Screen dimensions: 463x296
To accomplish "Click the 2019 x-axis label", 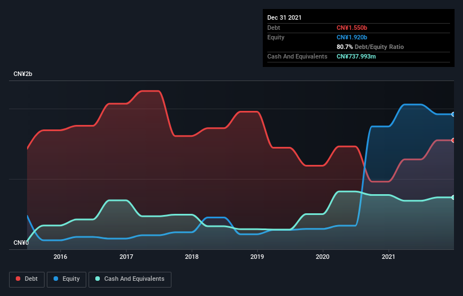I will point(257,257).
